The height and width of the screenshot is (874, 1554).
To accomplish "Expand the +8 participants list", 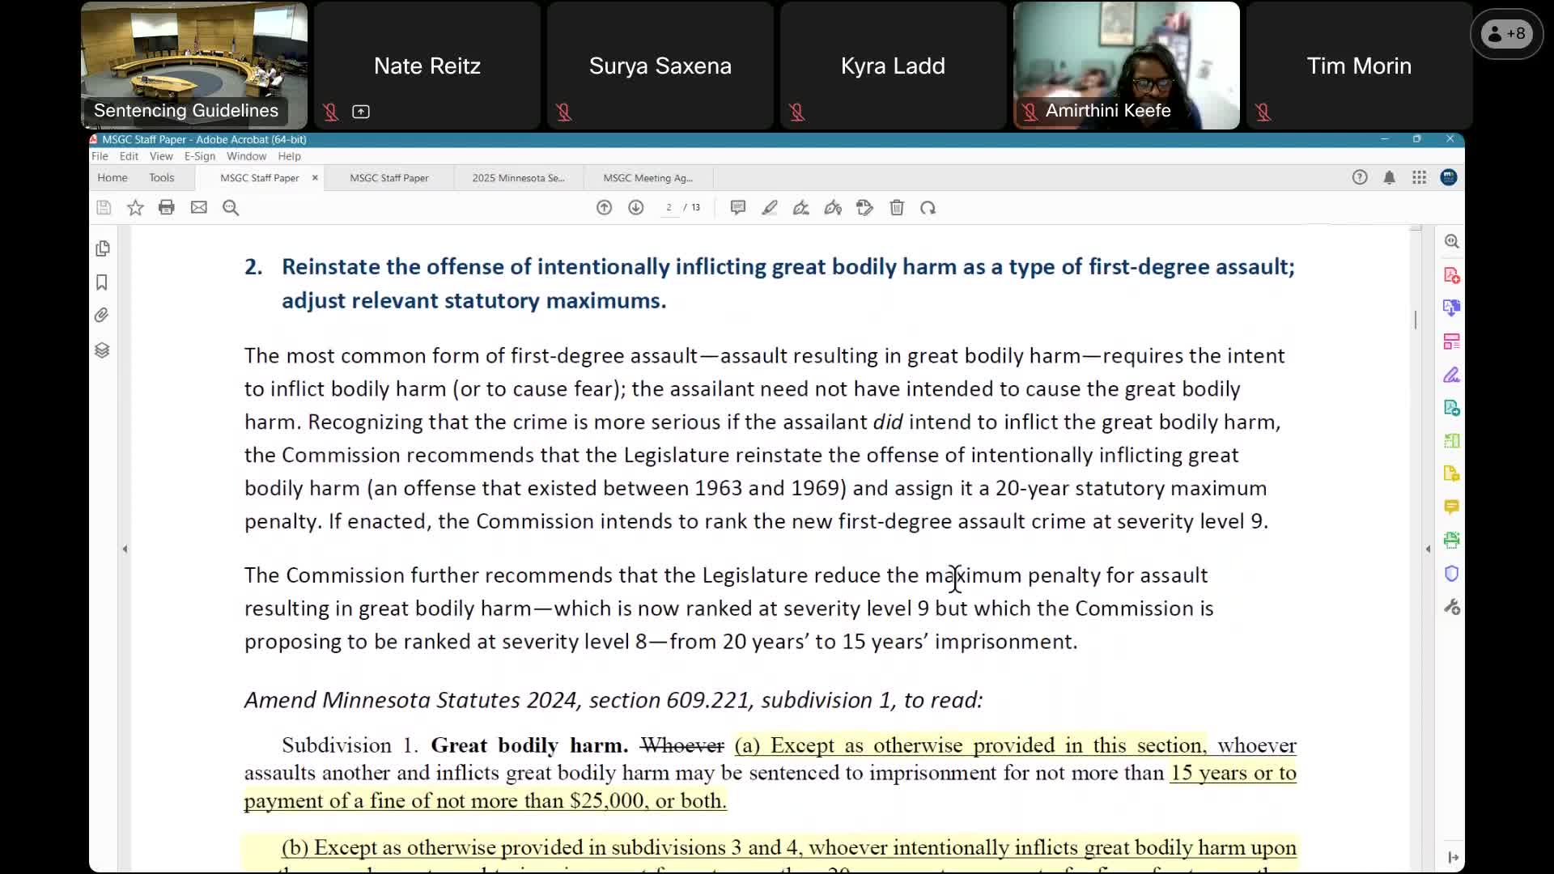I will [1506, 34].
